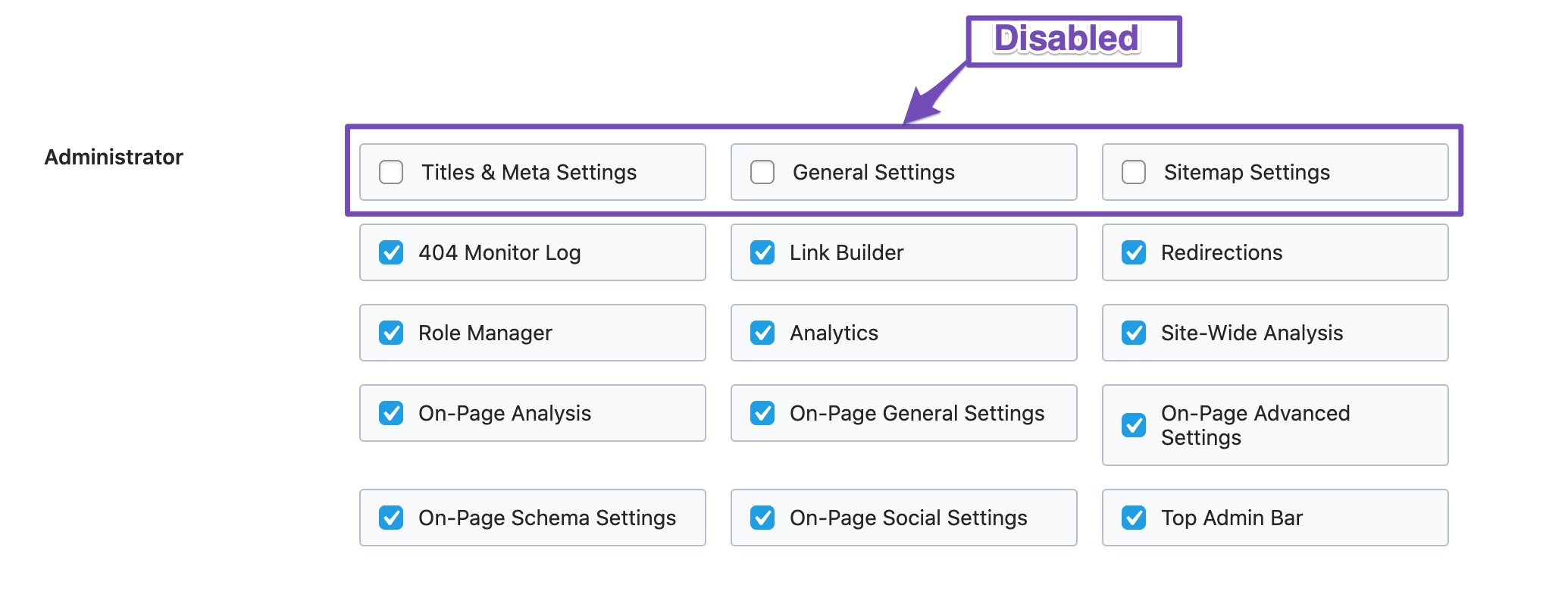Screen dimensions: 1543x607
Task: Untick the Site-Wide Analysis checkbox
Action: tap(1134, 333)
